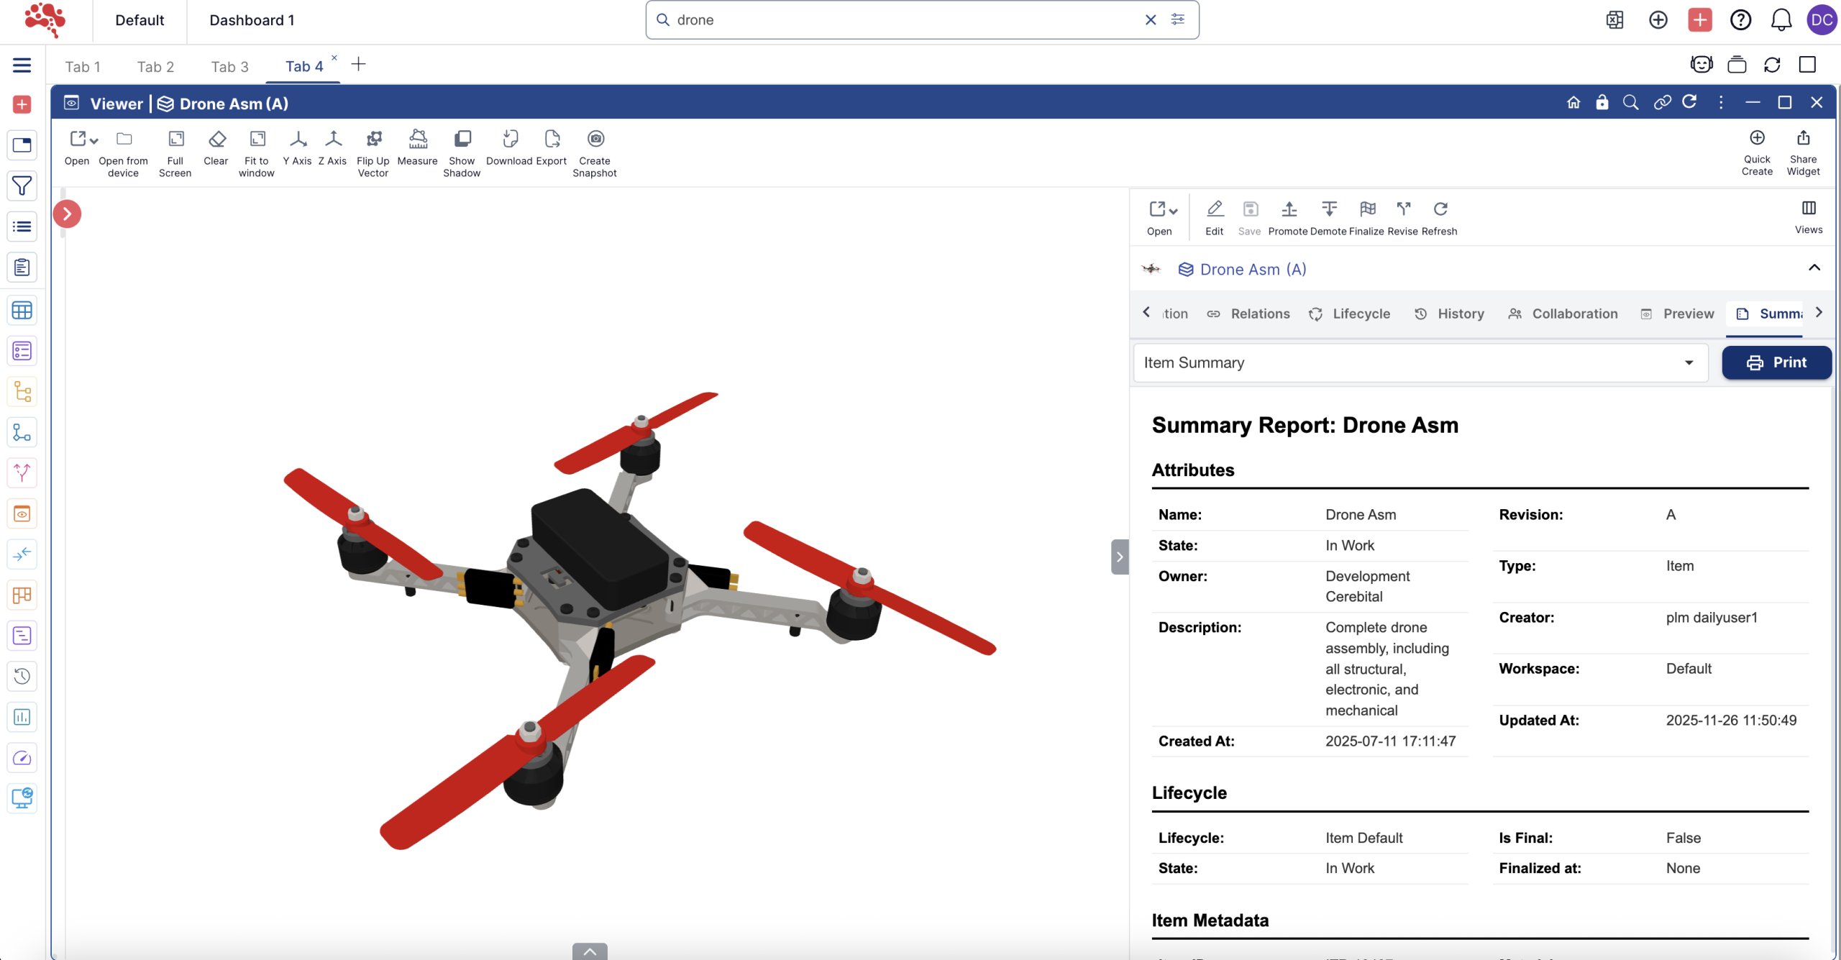Toggle Show Shadow in viewer

point(462,139)
